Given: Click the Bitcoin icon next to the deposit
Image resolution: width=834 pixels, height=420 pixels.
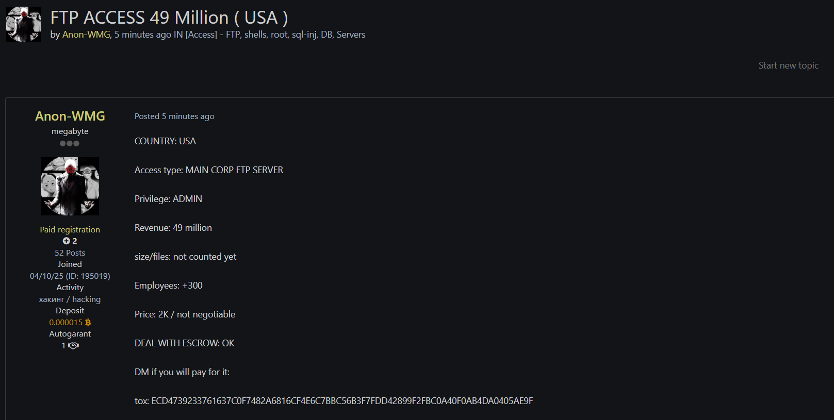Looking at the screenshot, I should pos(88,323).
